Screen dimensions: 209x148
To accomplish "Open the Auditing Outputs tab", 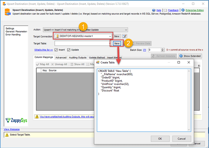I will tap(78, 57).
